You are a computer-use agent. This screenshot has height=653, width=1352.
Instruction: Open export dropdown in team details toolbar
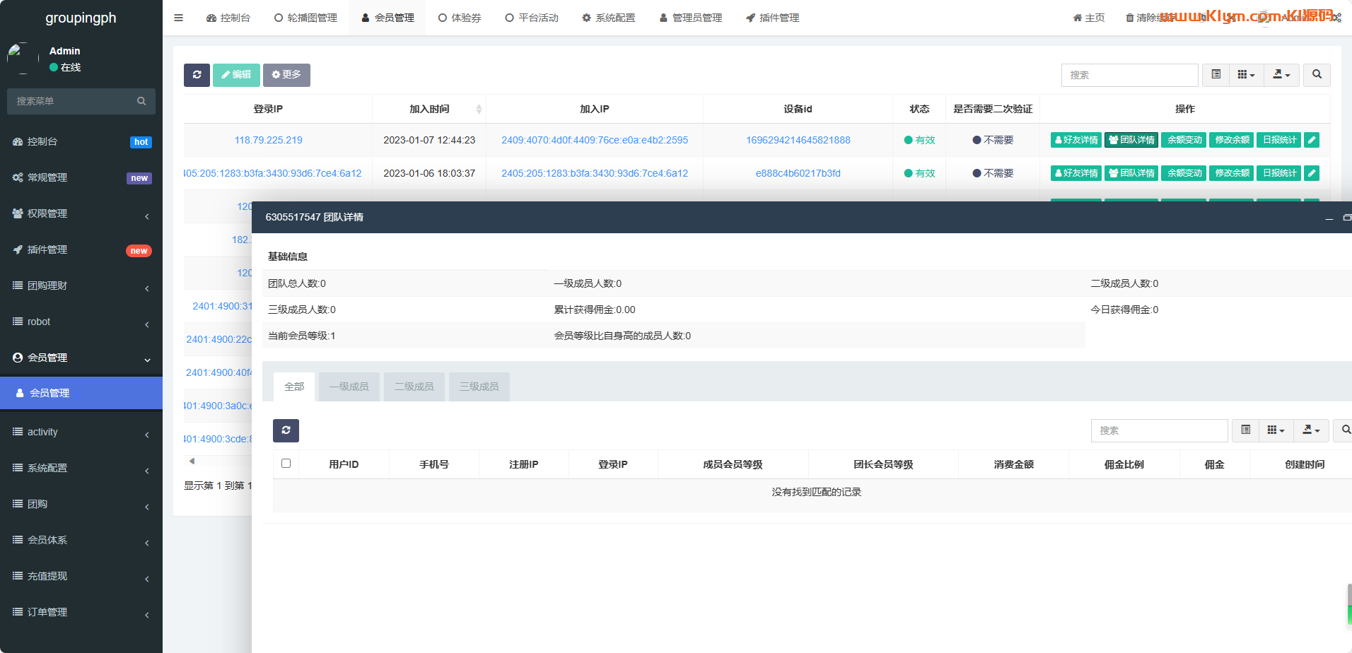(x=1311, y=430)
